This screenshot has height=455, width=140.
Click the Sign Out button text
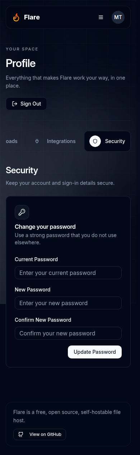[31, 104]
